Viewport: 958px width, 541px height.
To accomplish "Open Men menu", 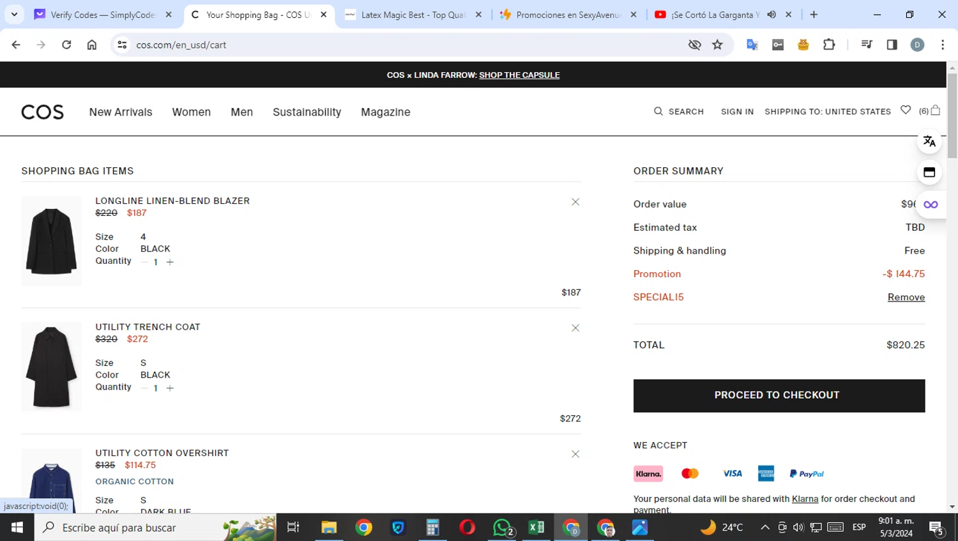I will click(x=242, y=112).
